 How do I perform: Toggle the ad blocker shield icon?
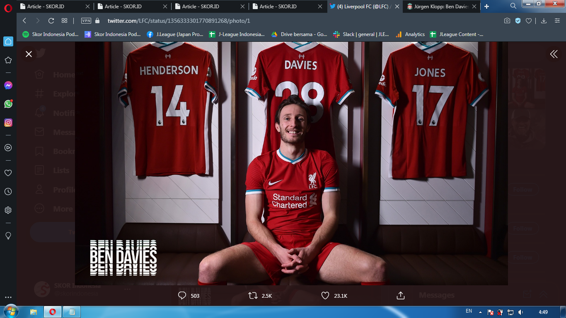point(518,21)
